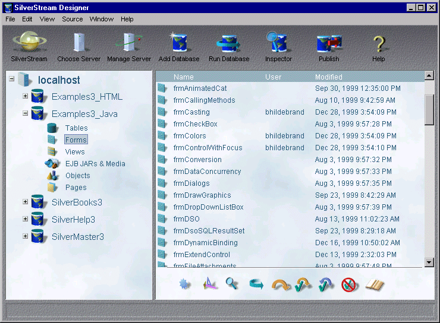
Task: Select the Tables tree item label
Action: [x=76, y=128]
